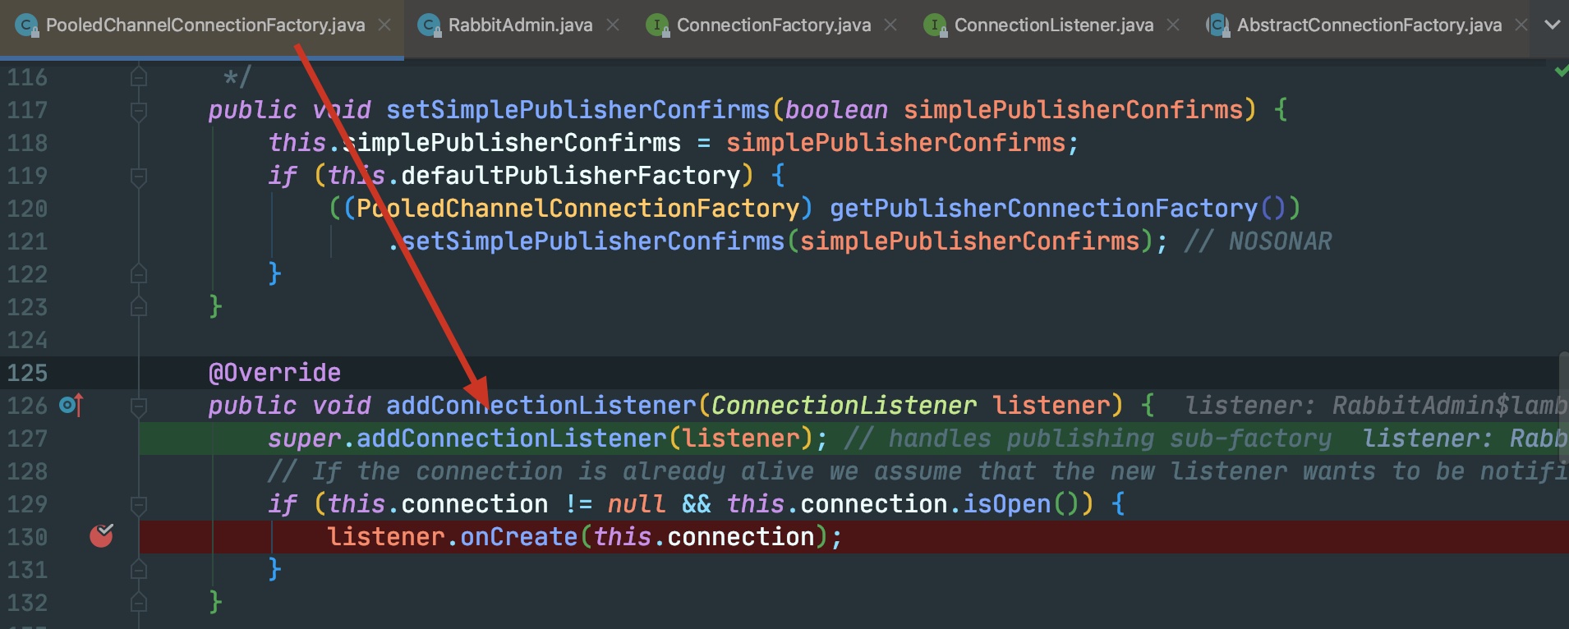The height and width of the screenshot is (629, 1569).
Task: Close the ConnectionFactory.java tab
Action: coord(890,25)
